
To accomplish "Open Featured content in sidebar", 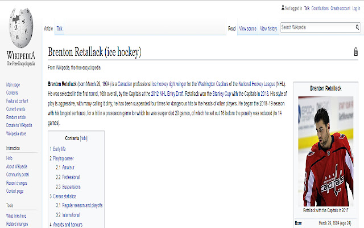I will click(x=17, y=101).
